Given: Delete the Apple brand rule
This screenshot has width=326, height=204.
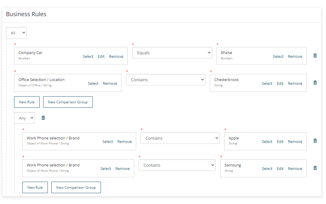Looking at the screenshot, I should click(315, 141).
